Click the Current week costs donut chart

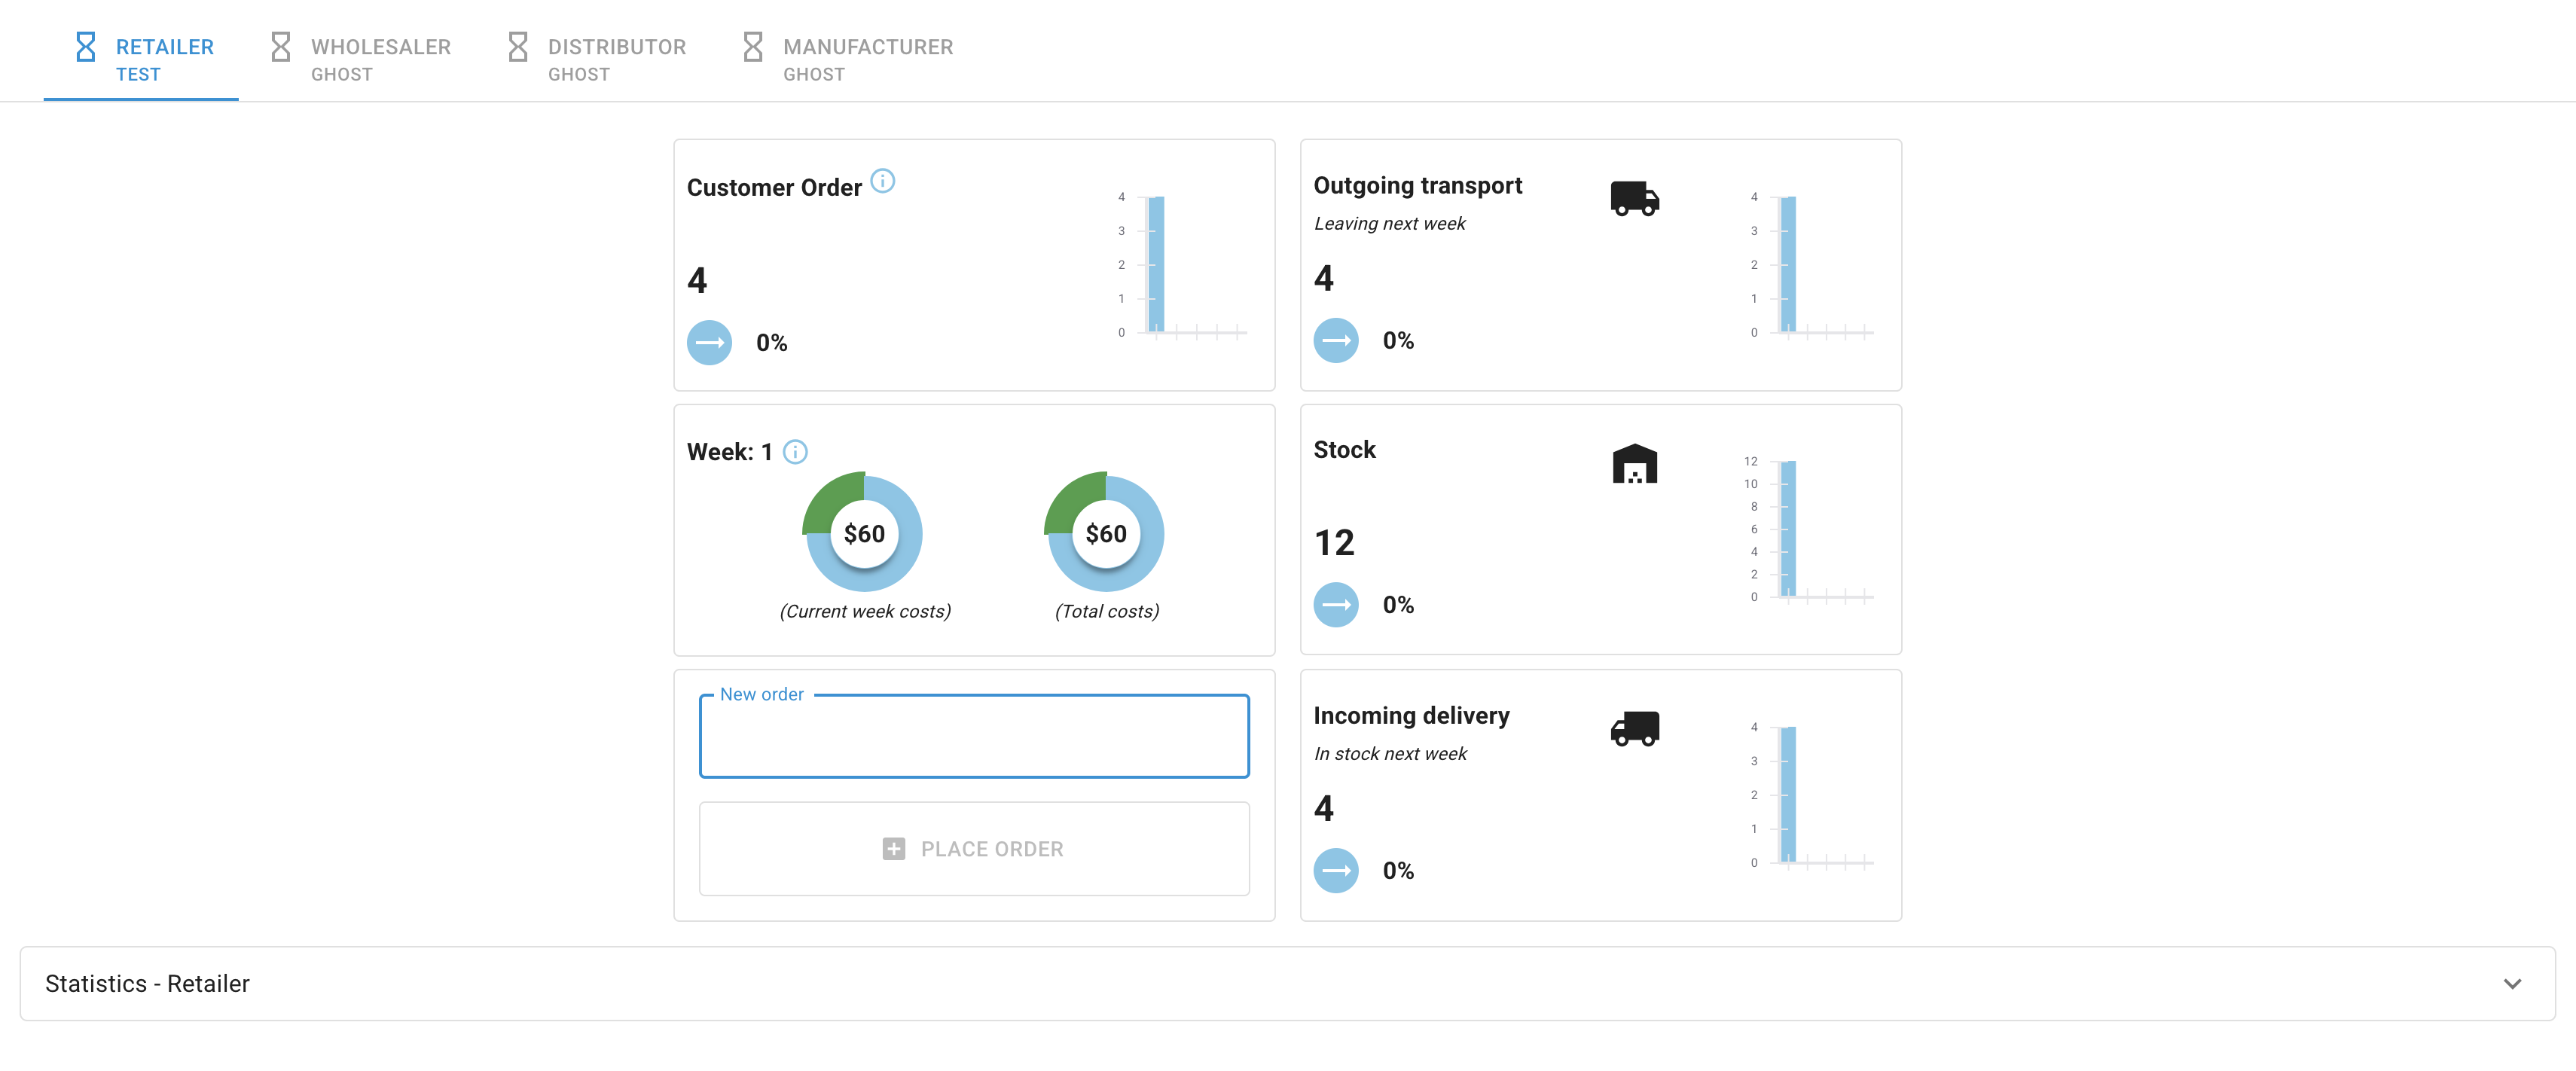[x=864, y=533]
